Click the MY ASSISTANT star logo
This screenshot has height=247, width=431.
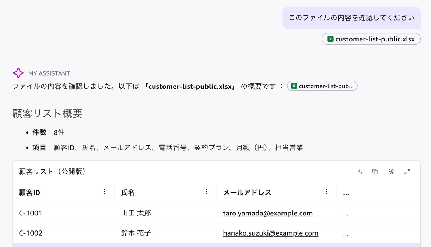[18, 73]
